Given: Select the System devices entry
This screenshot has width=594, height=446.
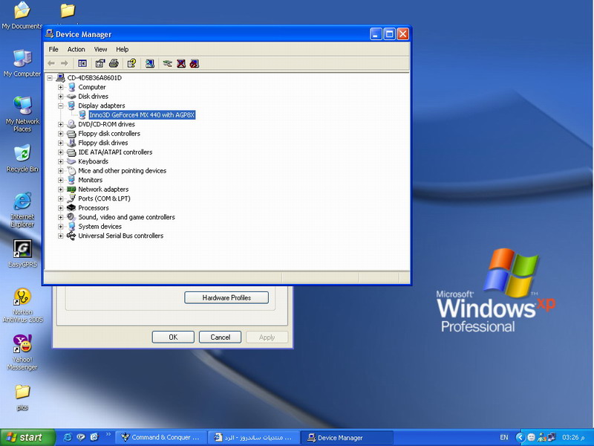Looking at the screenshot, I should coord(99,227).
